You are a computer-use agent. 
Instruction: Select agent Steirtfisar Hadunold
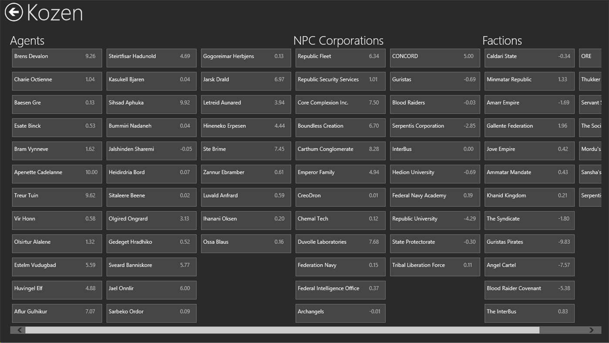point(151,58)
